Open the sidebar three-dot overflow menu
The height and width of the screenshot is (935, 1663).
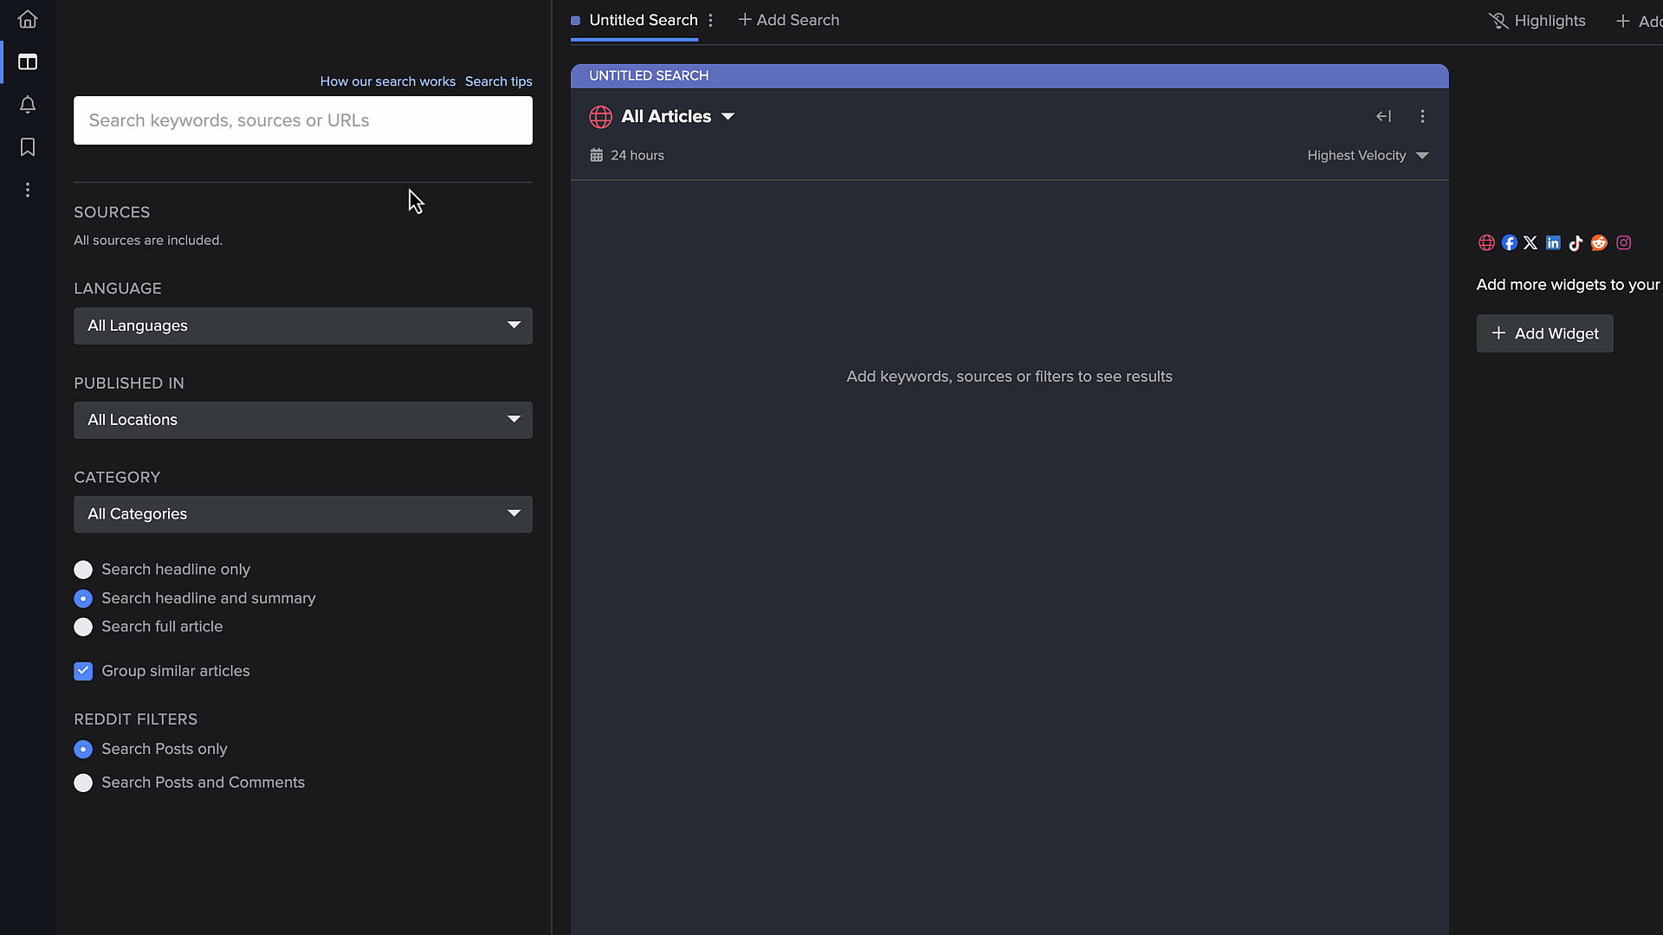27,190
